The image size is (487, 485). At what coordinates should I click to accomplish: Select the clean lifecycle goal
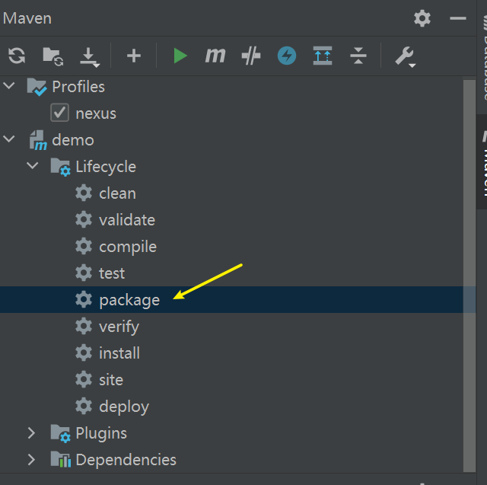click(117, 193)
